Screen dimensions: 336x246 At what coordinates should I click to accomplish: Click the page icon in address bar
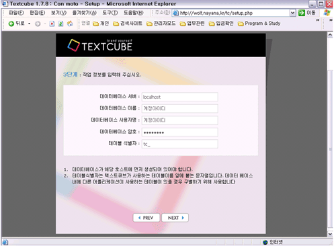click(x=176, y=13)
